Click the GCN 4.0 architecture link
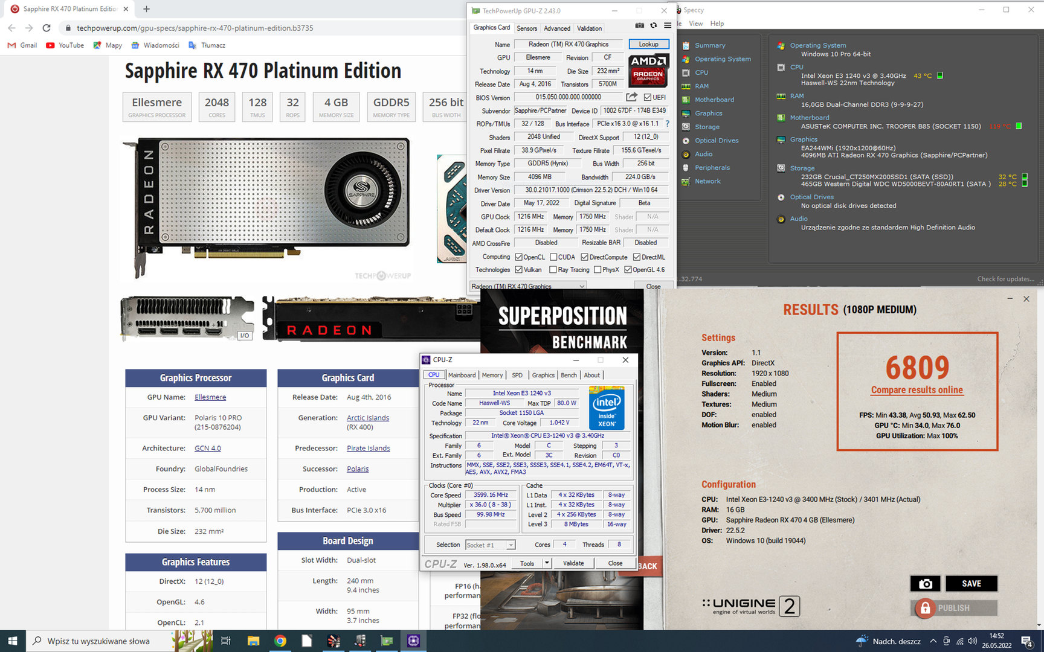 pyautogui.click(x=208, y=448)
